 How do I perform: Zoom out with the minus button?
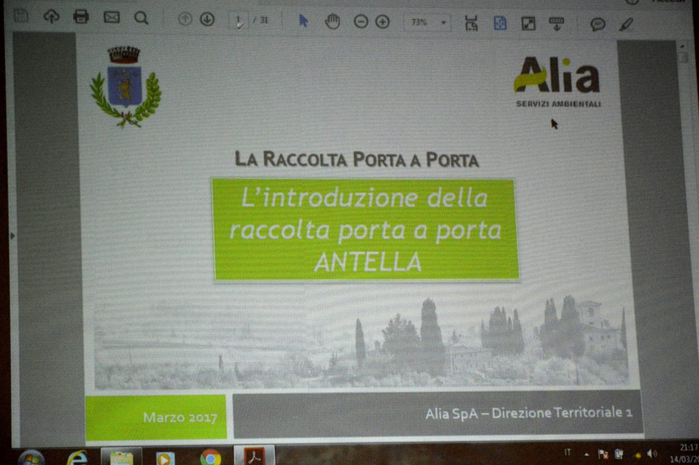(x=360, y=21)
